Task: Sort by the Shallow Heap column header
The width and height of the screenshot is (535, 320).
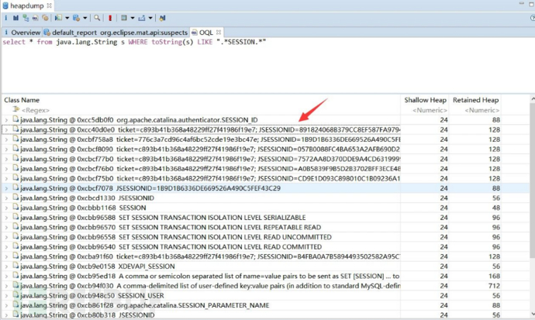Action: coord(425,100)
